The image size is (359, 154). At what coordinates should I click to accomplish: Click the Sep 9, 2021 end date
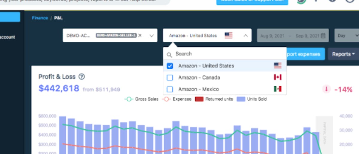[308, 36]
